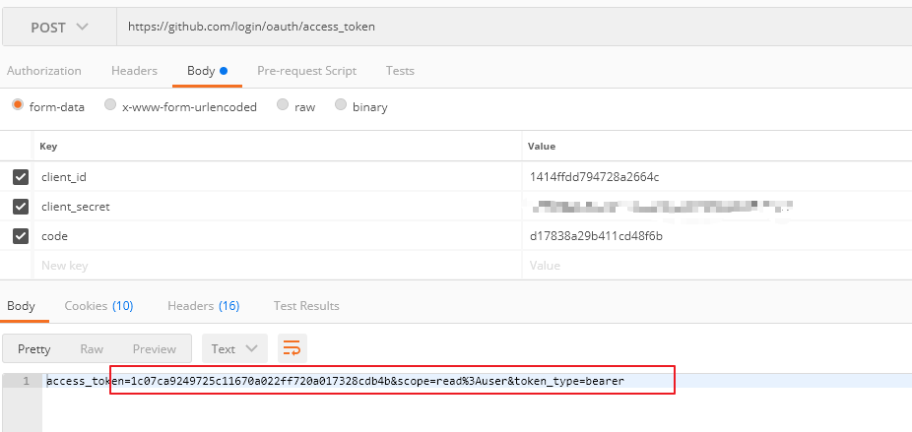Switch to the Authorization tab

44,71
